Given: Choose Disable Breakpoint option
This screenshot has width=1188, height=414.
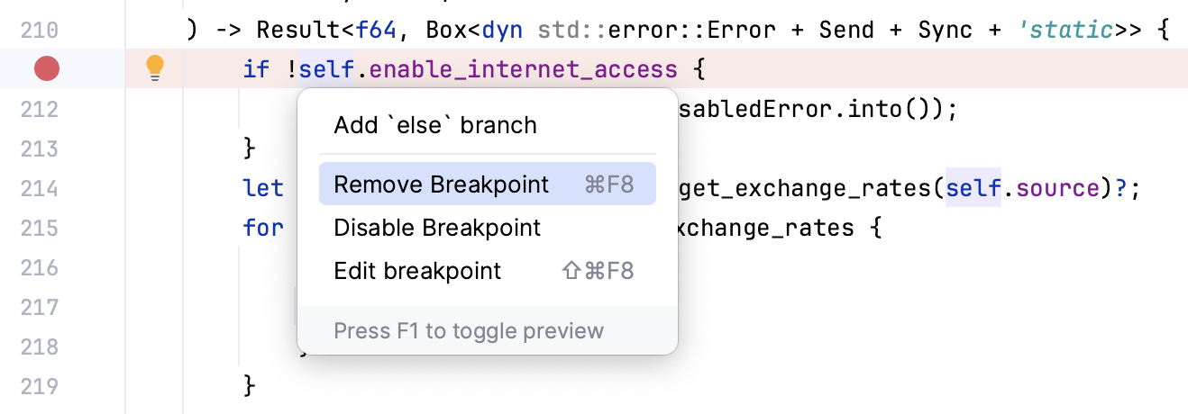Looking at the screenshot, I should [x=437, y=228].
